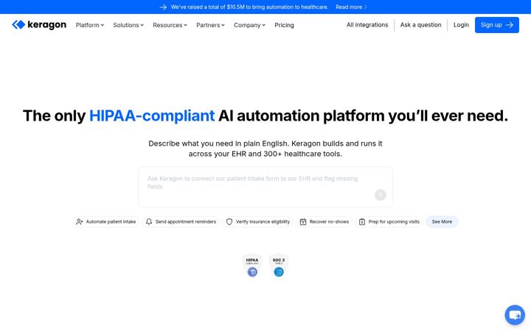
Task: Click the calendar icon on Recover no-shows
Action: 303,222
